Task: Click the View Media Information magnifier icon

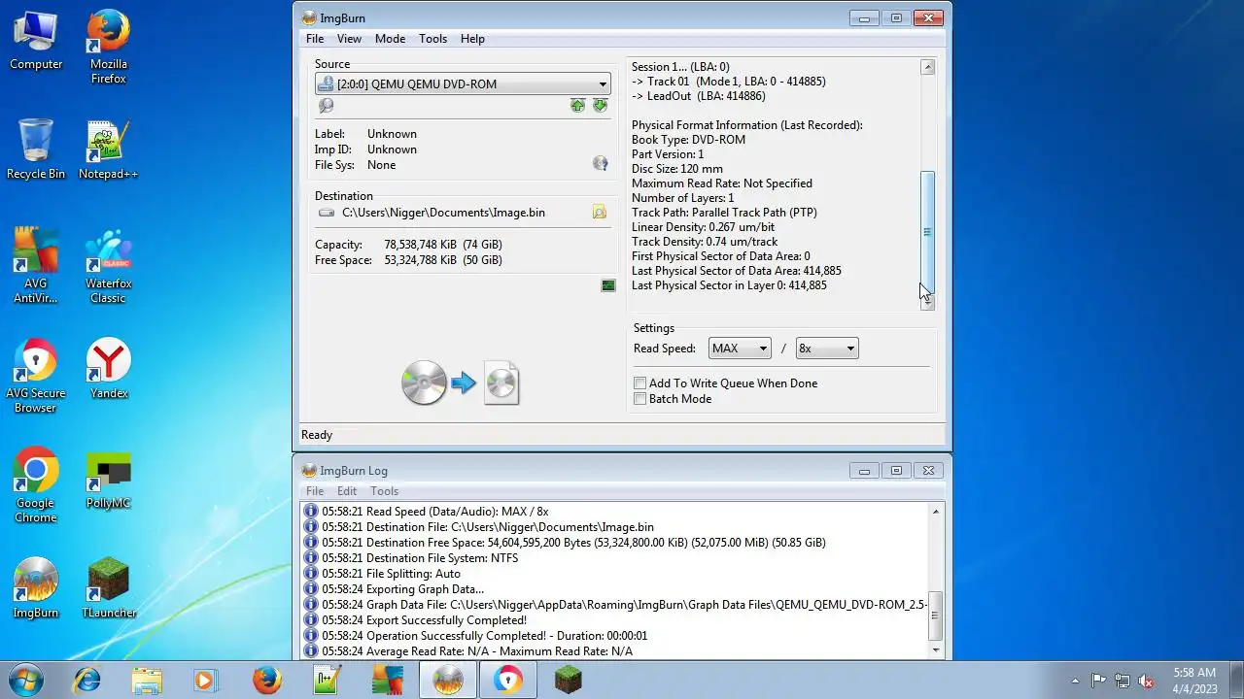Action: point(327,106)
